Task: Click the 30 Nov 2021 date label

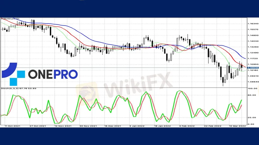Action: pyautogui.click(x=88, y=126)
